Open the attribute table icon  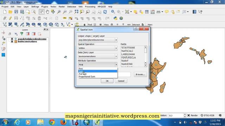tap(147, 12)
